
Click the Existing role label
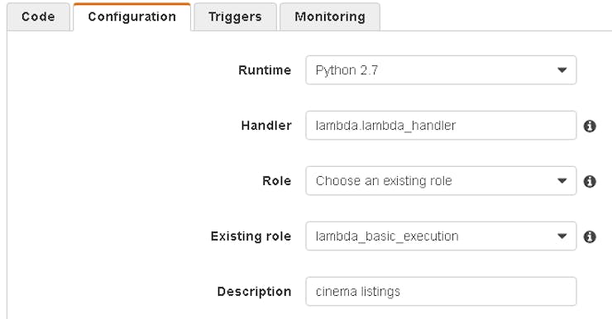(x=251, y=236)
